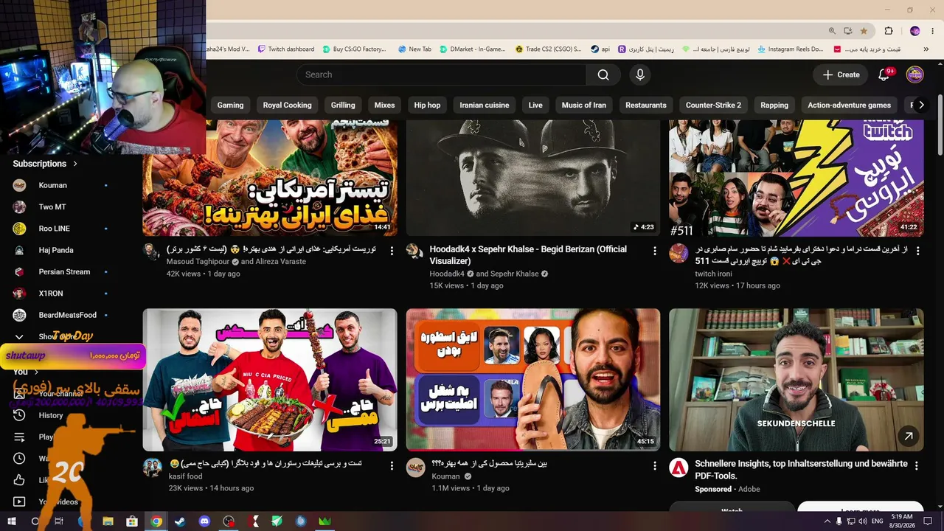Open the ad's external link arrow icon
This screenshot has height=531, width=944.
(909, 437)
